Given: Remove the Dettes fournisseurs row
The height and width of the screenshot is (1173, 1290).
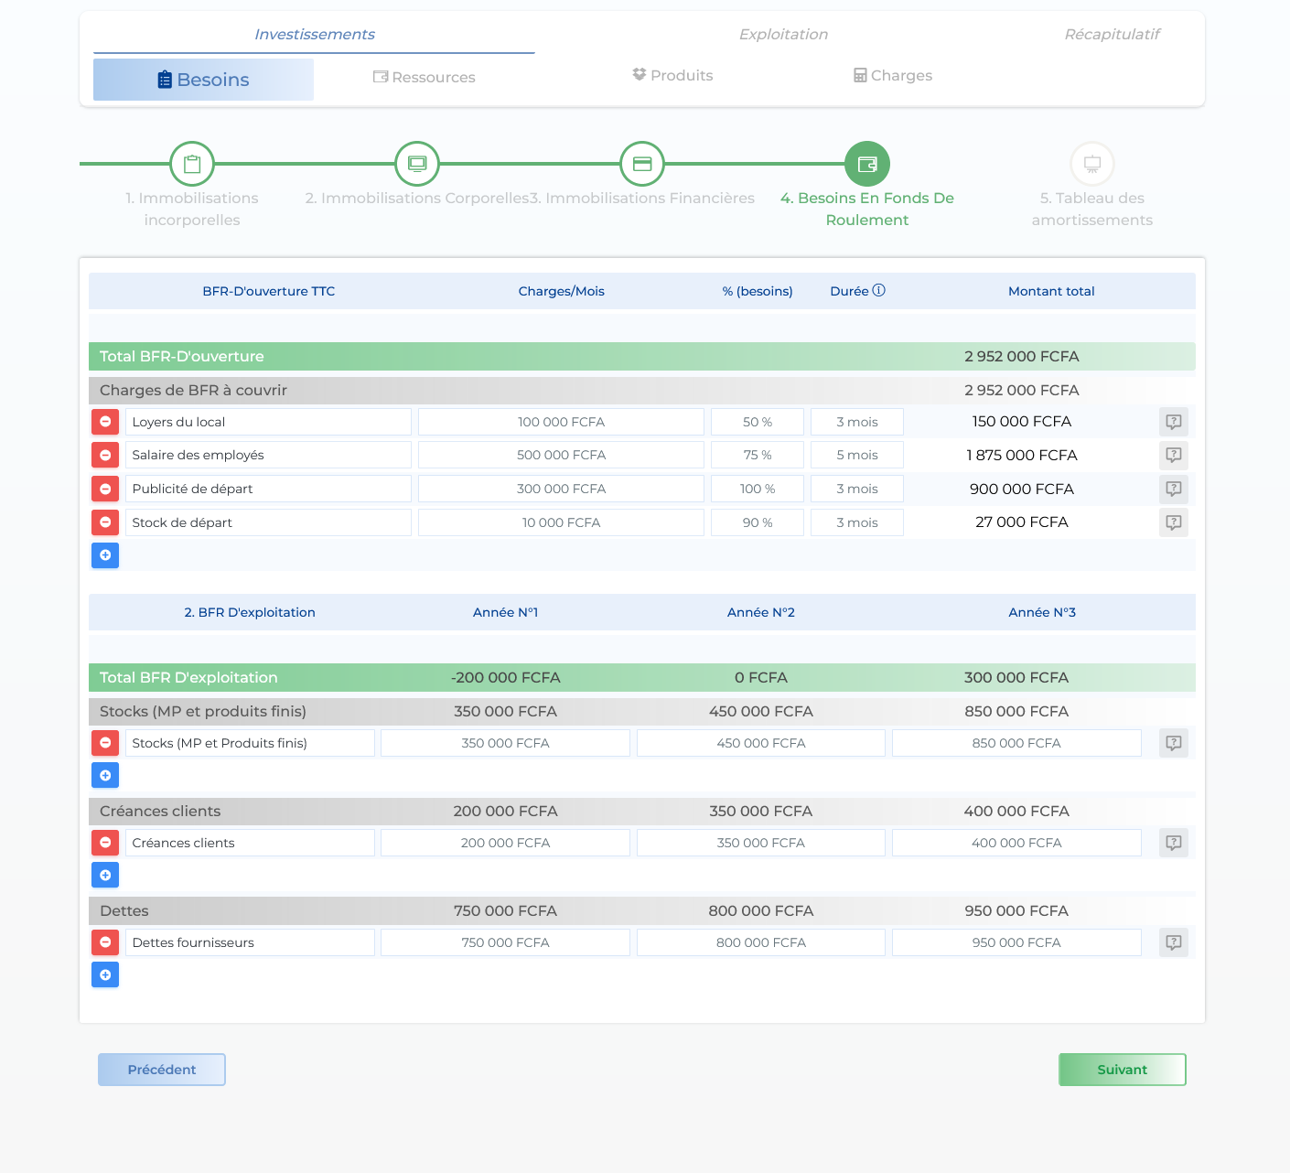Looking at the screenshot, I should click(x=105, y=942).
